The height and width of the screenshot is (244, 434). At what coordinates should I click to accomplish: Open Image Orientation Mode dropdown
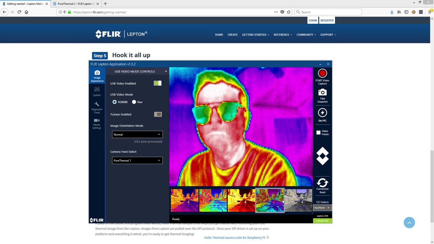coord(137,135)
